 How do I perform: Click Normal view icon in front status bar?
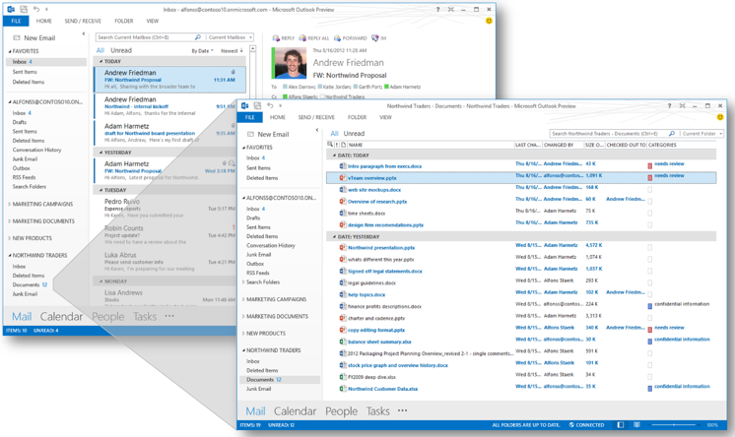(x=621, y=425)
